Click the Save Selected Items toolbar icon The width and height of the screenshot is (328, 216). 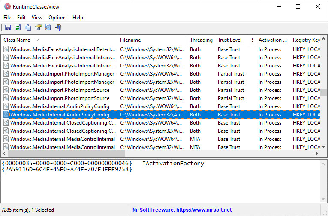pos(8,27)
